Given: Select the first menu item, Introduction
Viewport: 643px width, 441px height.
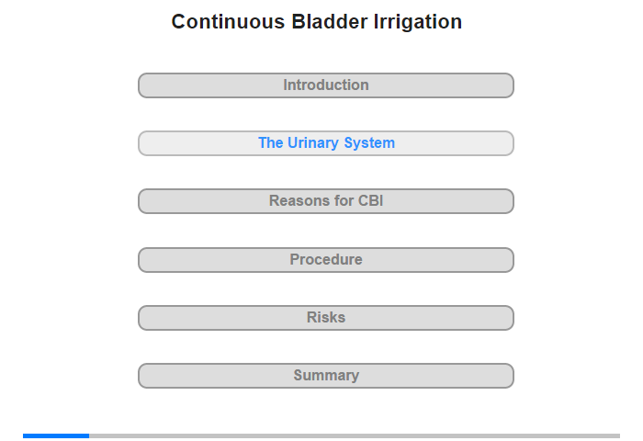Looking at the screenshot, I should pos(325,85).
